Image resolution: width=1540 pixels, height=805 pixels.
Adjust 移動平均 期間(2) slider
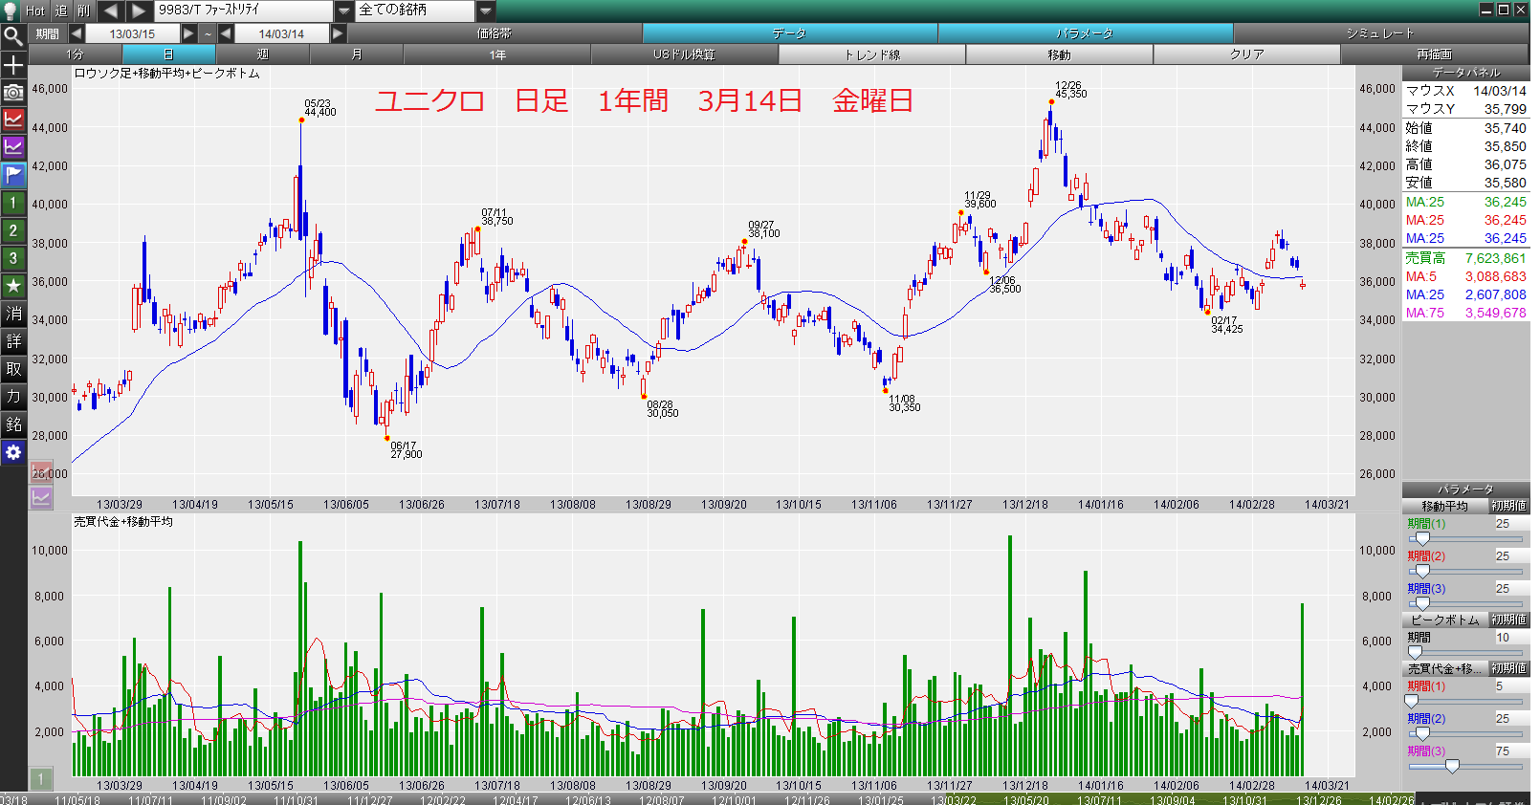click(x=1422, y=572)
